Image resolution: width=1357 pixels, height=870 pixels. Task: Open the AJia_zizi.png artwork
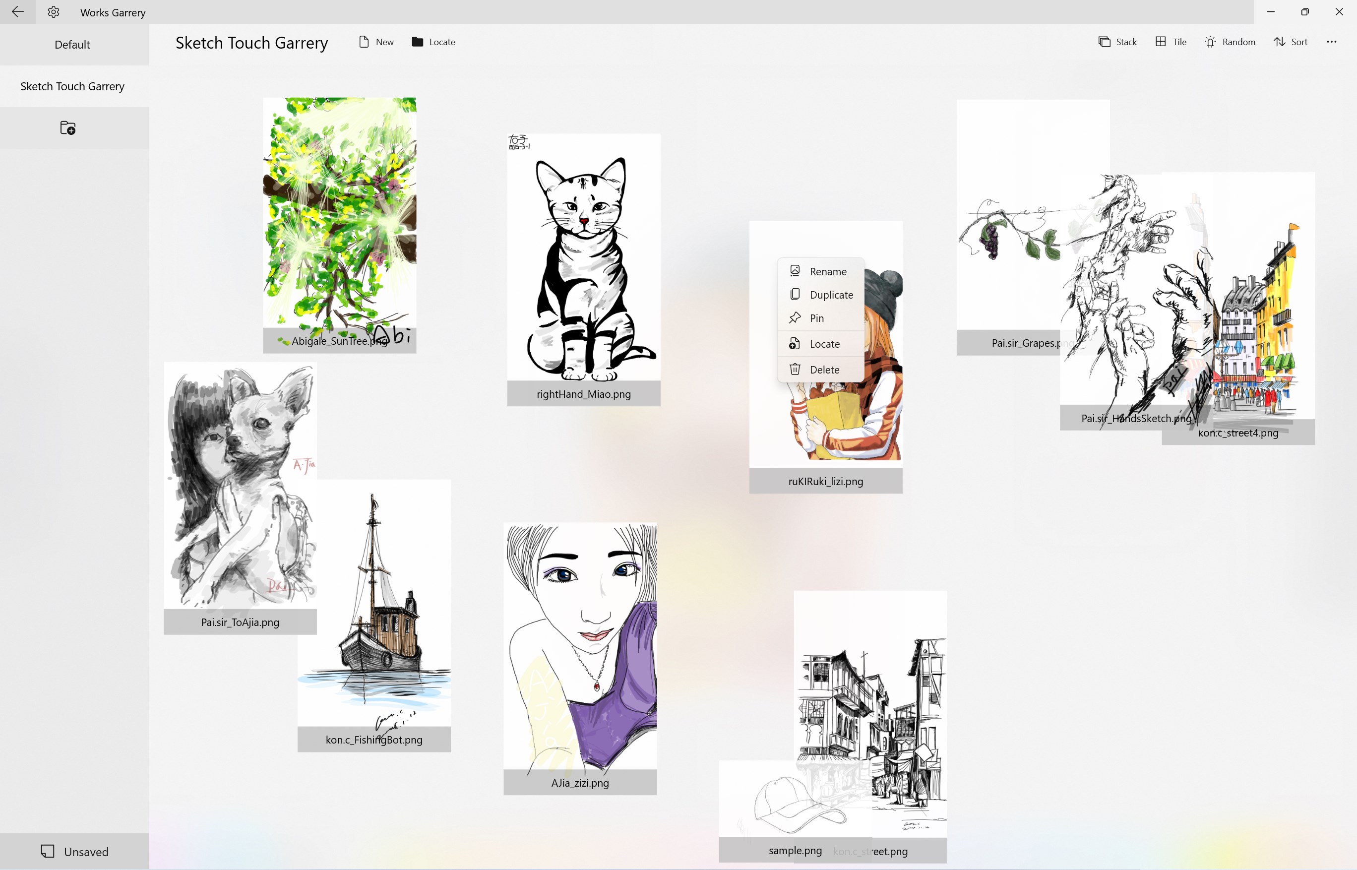tap(580, 650)
